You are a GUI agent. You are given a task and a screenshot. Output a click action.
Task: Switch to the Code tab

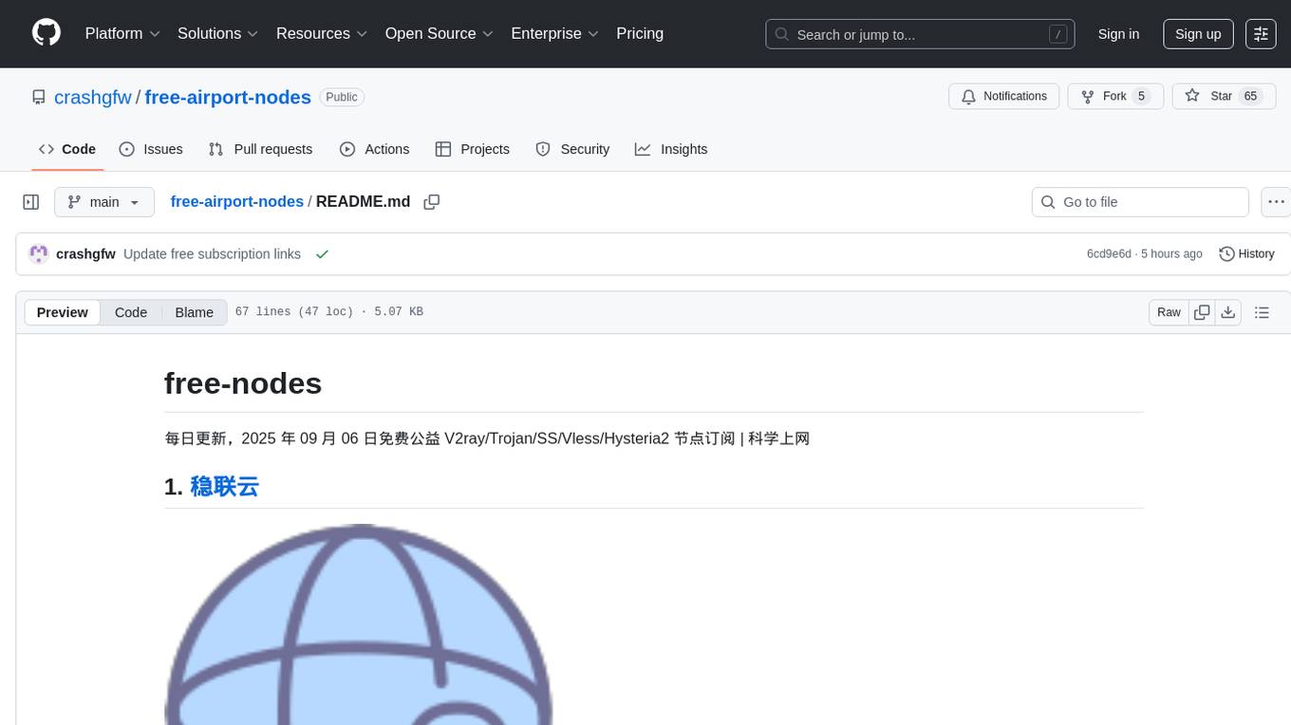coord(67,149)
